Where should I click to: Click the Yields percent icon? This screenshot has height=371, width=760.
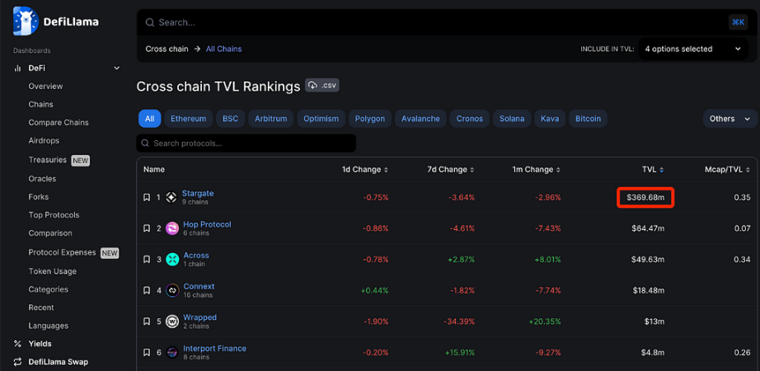coord(18,344)
